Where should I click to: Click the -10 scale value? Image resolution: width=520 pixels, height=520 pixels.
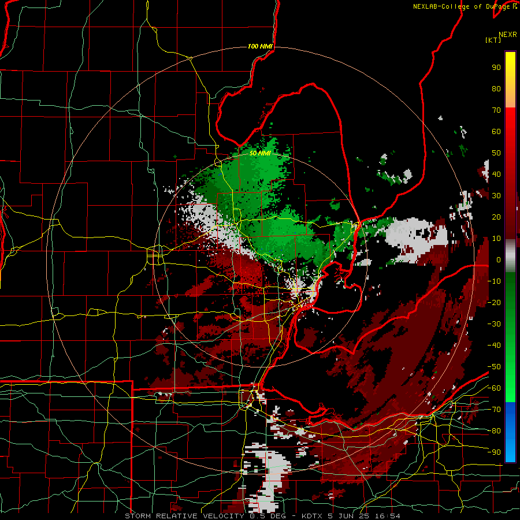tap(494, 281)
